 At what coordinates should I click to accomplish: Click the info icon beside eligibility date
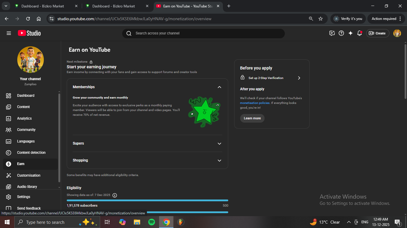tap(115, 195)
